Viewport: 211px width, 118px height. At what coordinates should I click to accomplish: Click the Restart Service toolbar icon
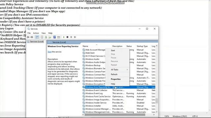pos(75,37)
